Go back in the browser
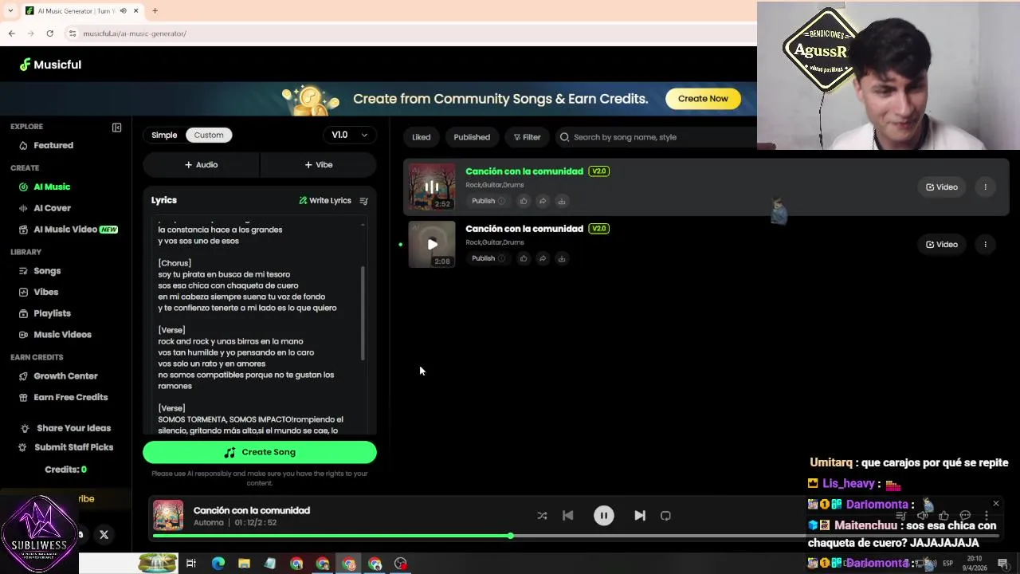This screenshot has height=574, width=1020. pos(12,33)
